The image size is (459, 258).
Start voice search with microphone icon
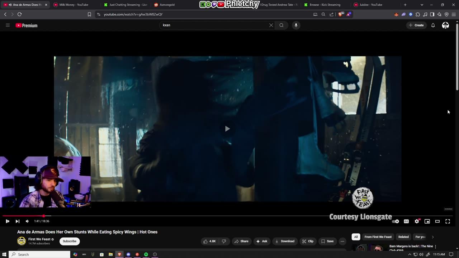click(296, 25)
